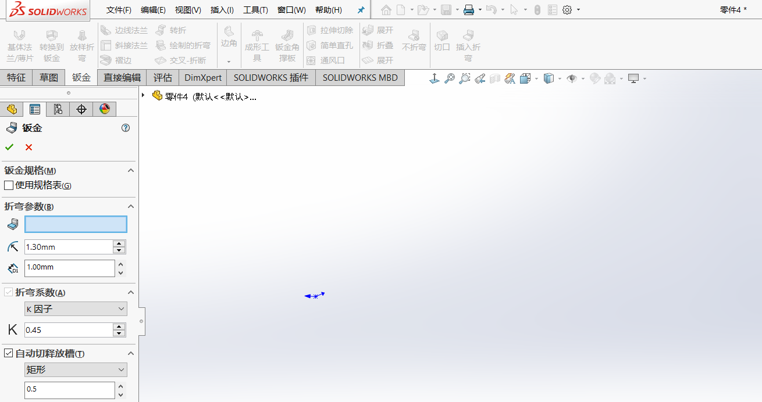Collapse the 钣金规格 section
The height and width of the screenshot is (402, 762).
[x=131, y=170]
